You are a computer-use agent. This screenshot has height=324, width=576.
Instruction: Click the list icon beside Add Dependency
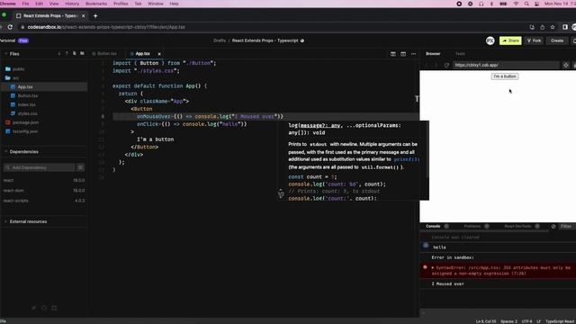click(x=80, y=167)
